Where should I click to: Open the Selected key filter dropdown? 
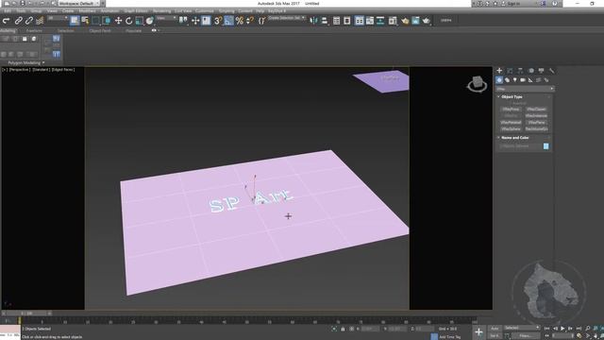click(x=522, y=328)
